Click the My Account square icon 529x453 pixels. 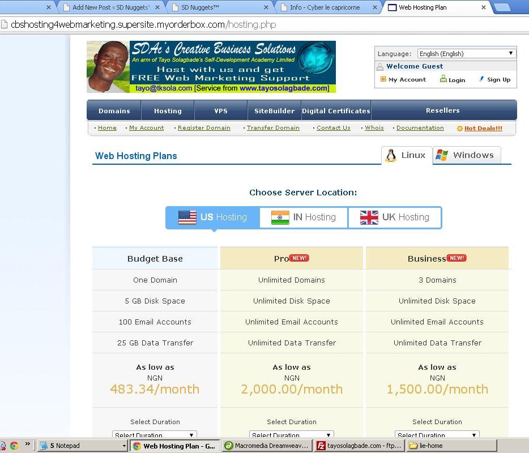point(383,79)
